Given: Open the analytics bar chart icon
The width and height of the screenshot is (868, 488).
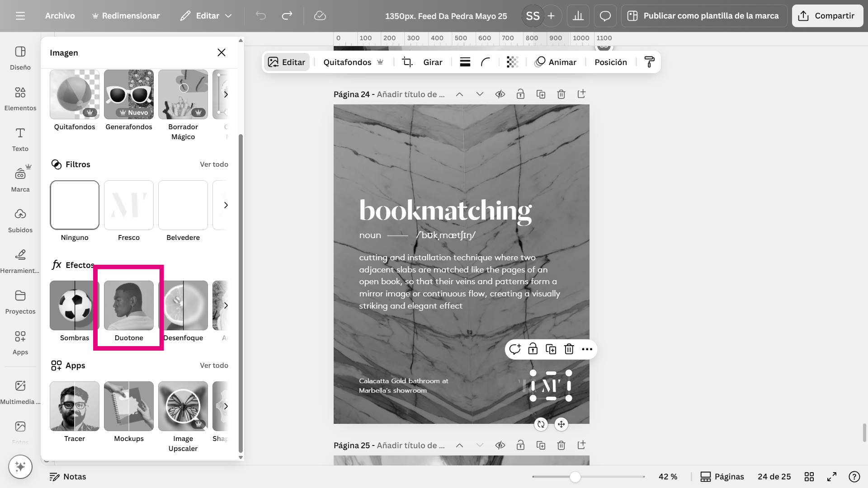Looking at the screenshot, I should point(578,16).
